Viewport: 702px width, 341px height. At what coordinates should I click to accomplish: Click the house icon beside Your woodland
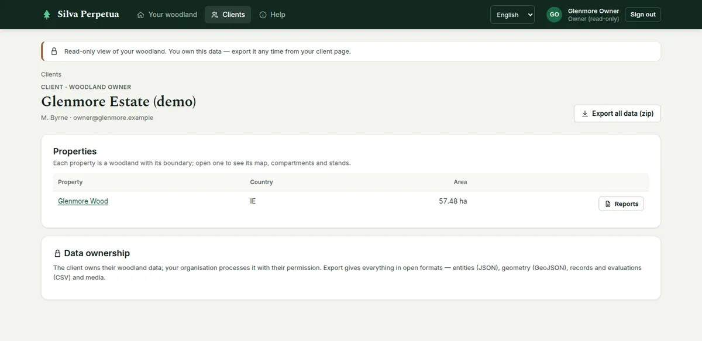(x=140, y=15)
